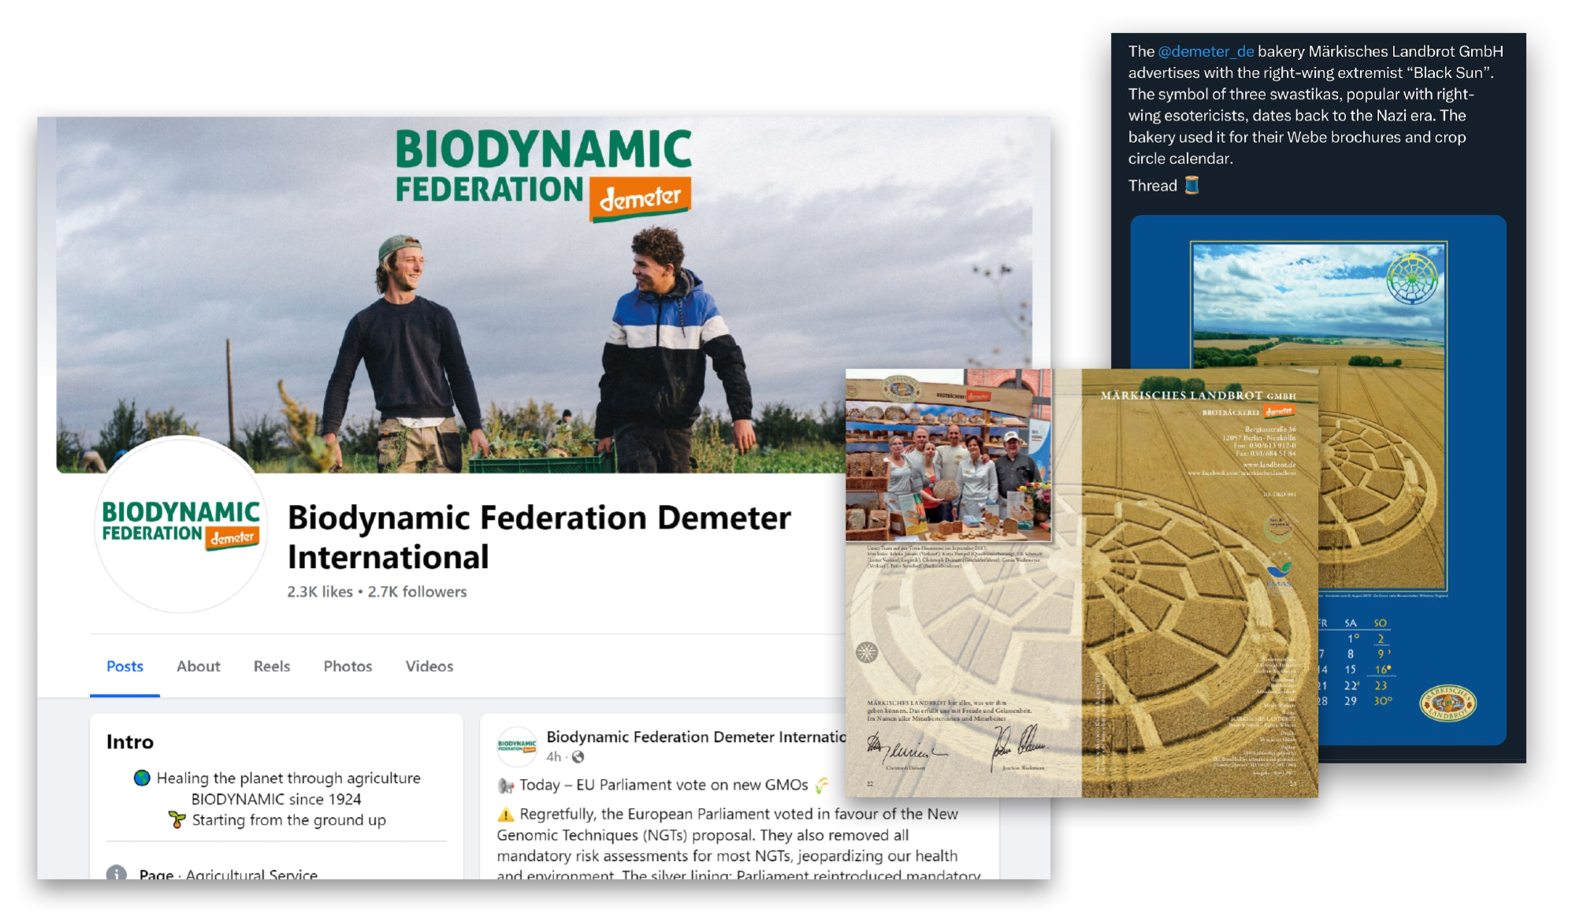The height and width of the screenshot is (917, 1576).
Task: Click the public globe privacy icon
Action: (578, 757)
